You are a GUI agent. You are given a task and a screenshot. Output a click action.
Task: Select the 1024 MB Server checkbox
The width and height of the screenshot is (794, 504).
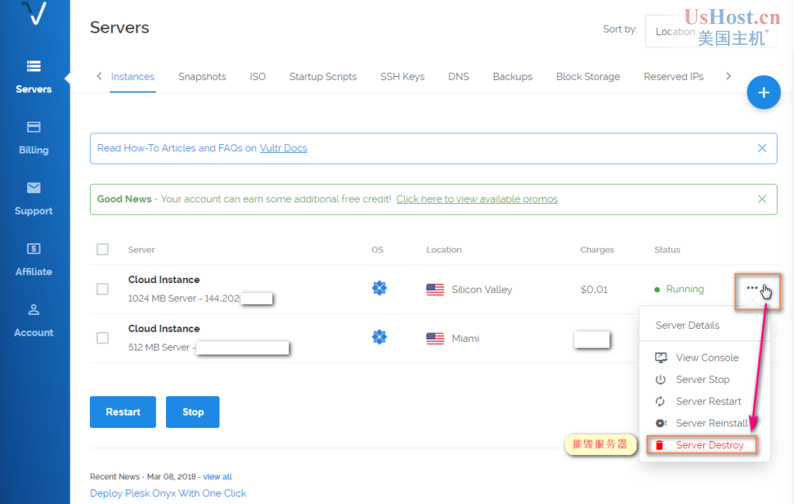pyautogui.click(x=102, y=288)
